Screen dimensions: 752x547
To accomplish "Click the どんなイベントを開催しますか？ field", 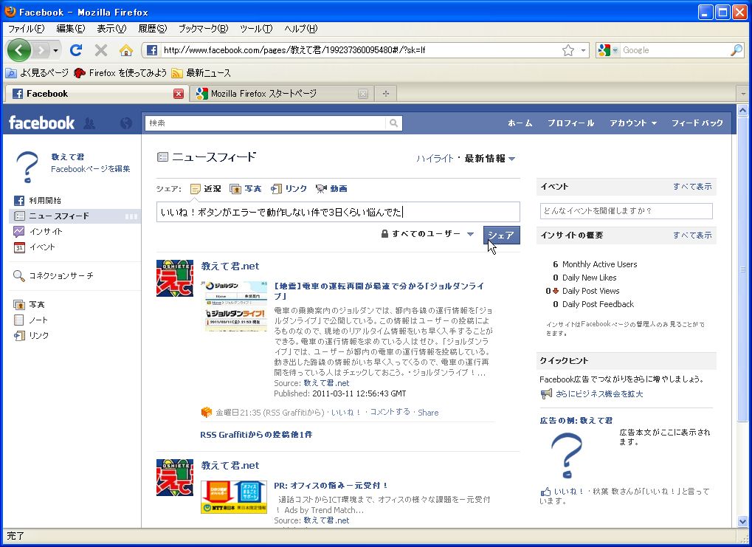I will click(626, 211).
